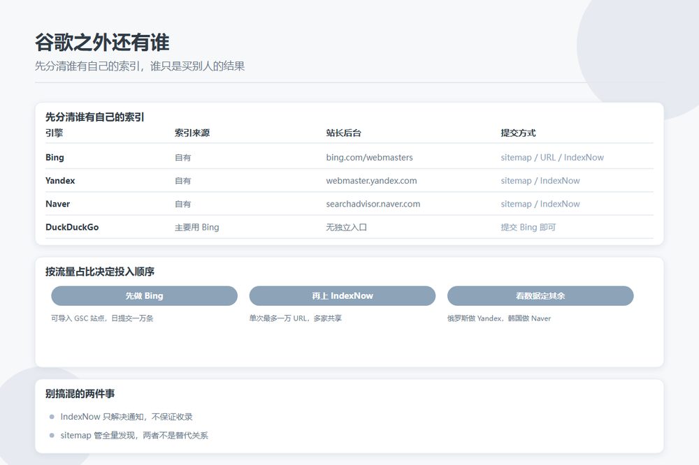The height and width of the screenshot is (465, 699).
Task: Click the 站长后台 column header
Action: pos(344,133)
